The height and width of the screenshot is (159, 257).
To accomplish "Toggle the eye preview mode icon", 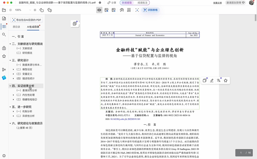I will point(99,10).
